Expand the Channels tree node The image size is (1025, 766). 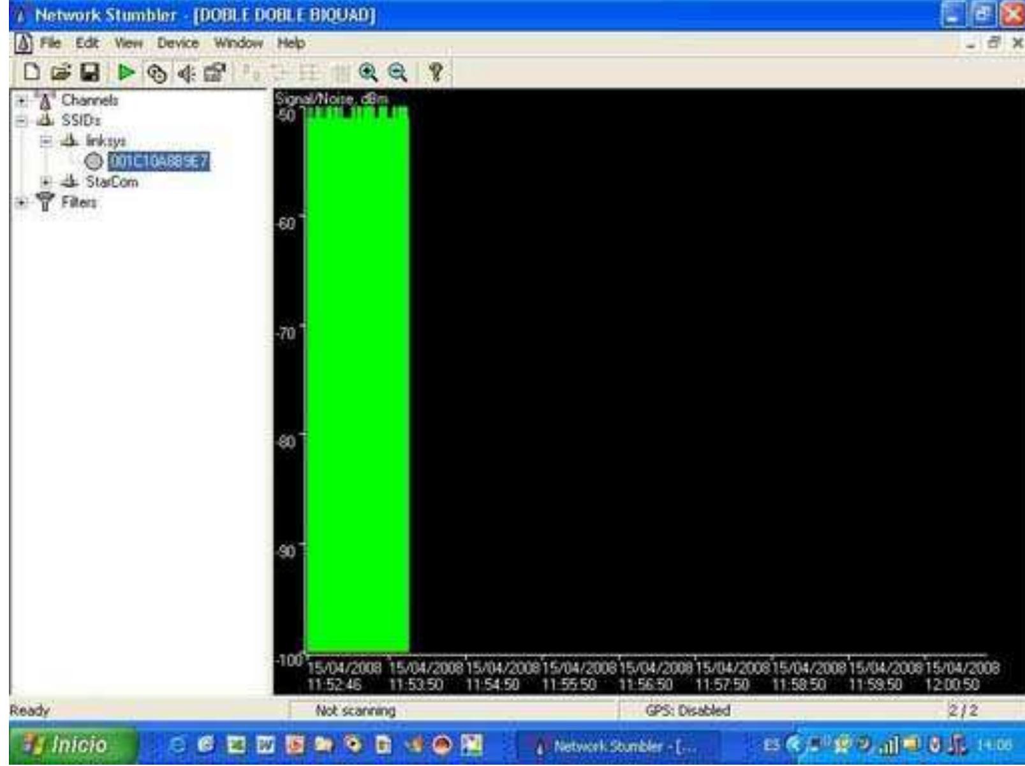click(x=22, y=101)
